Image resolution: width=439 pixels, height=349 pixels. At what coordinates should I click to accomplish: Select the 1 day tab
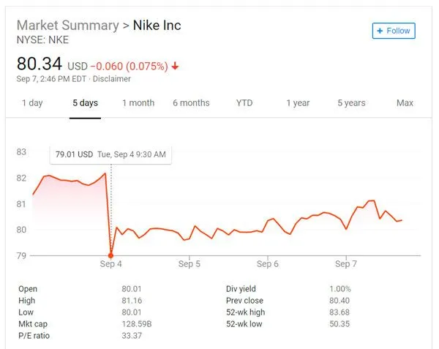pos(32,103)
